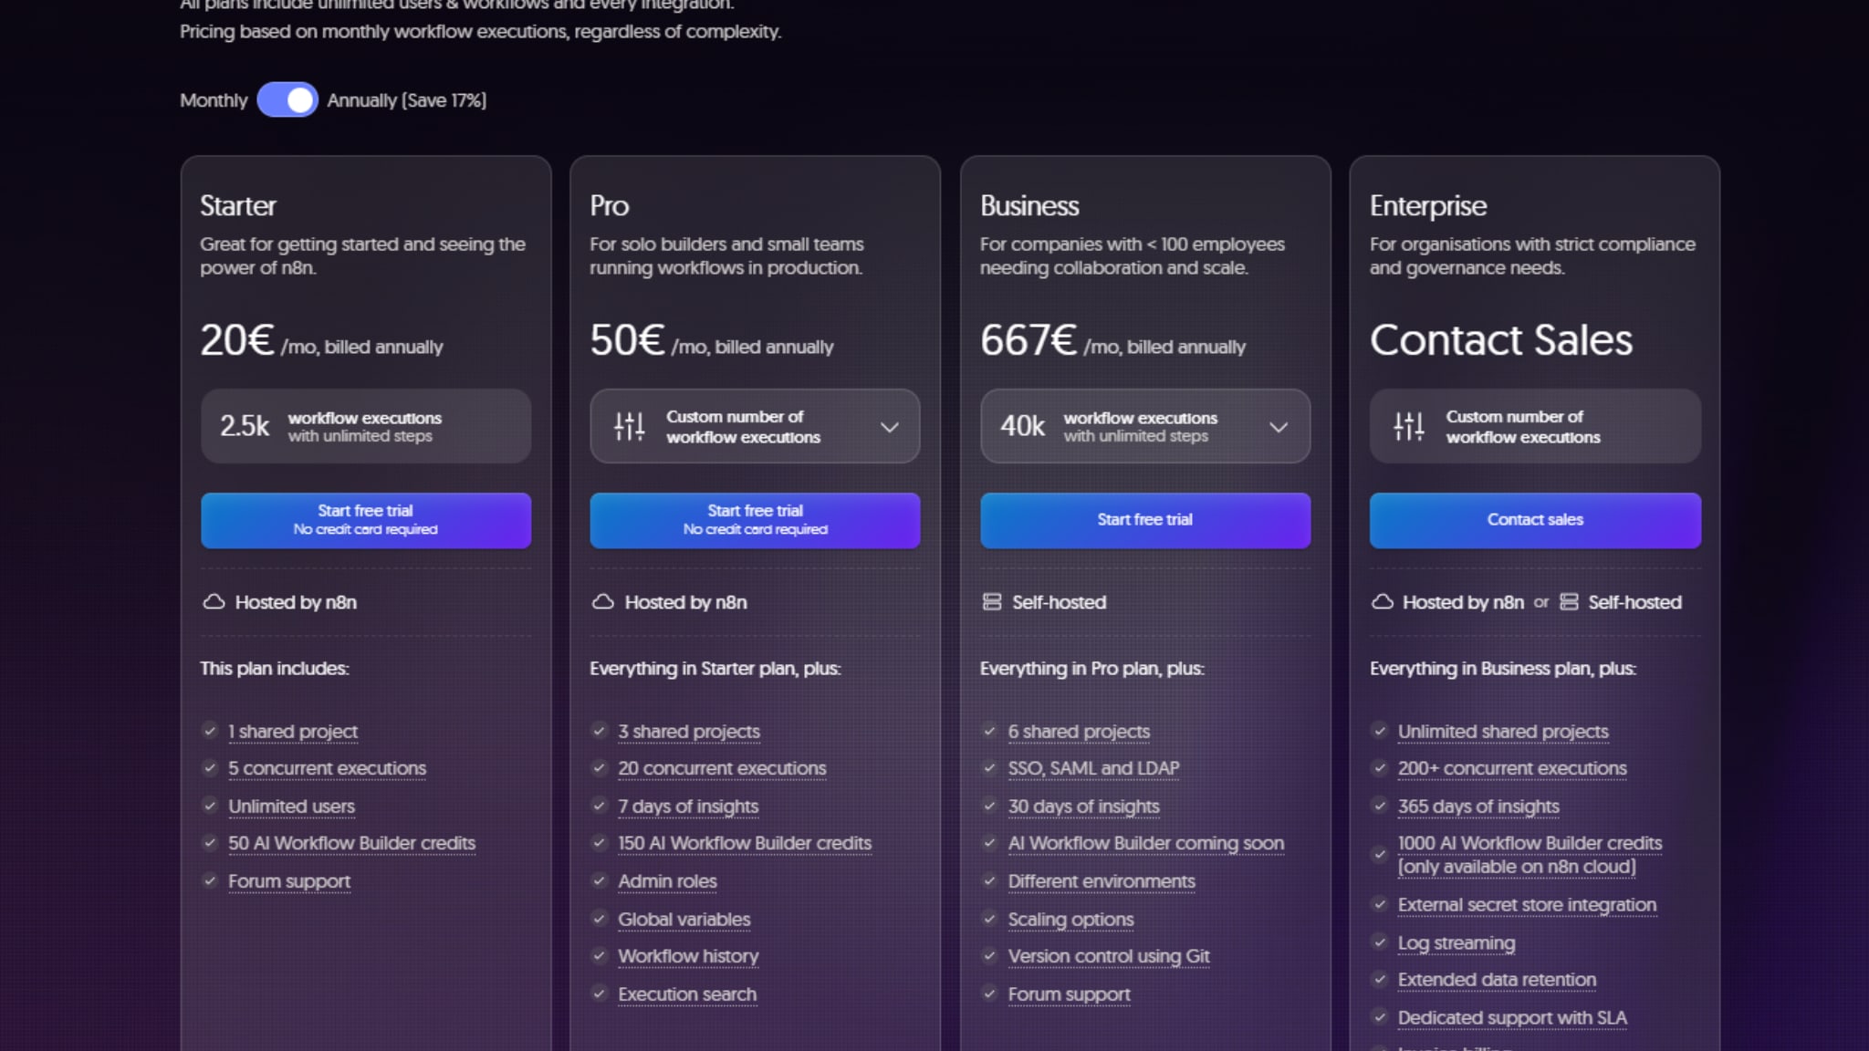This screenshot has height=1051, width=1869.
Task: Click 'AI Workflow Builder coming soon'
Action: coord(1145,844)
